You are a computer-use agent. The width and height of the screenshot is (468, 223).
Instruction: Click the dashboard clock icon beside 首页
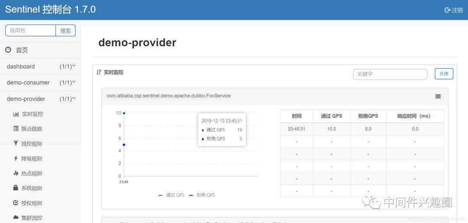point(8,50)
